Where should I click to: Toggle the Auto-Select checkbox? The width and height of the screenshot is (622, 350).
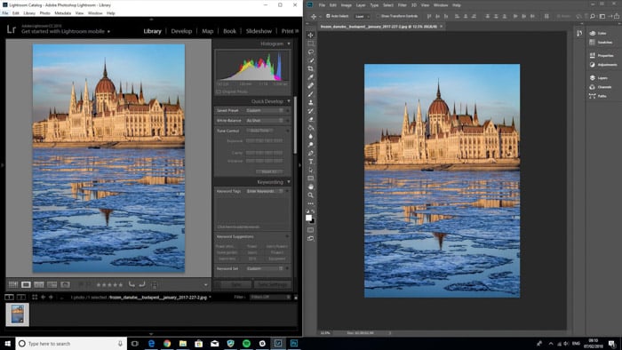[x=328, y=16]
